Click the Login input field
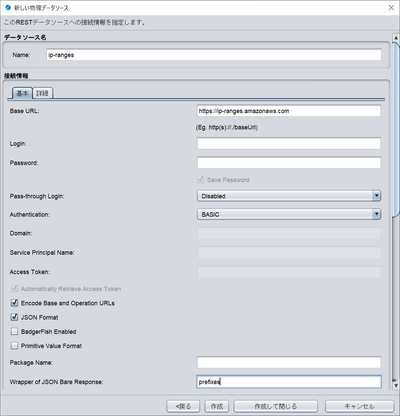 (x=289, y=143)
